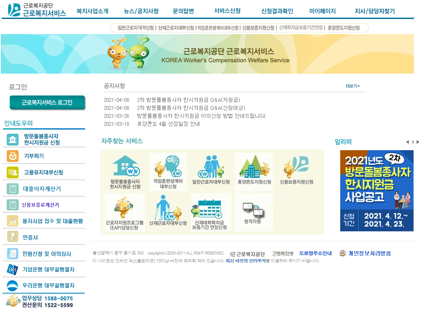Click the 개인정보처리방침 lock icon
This screenshot has height=310, width=422.
342,253
